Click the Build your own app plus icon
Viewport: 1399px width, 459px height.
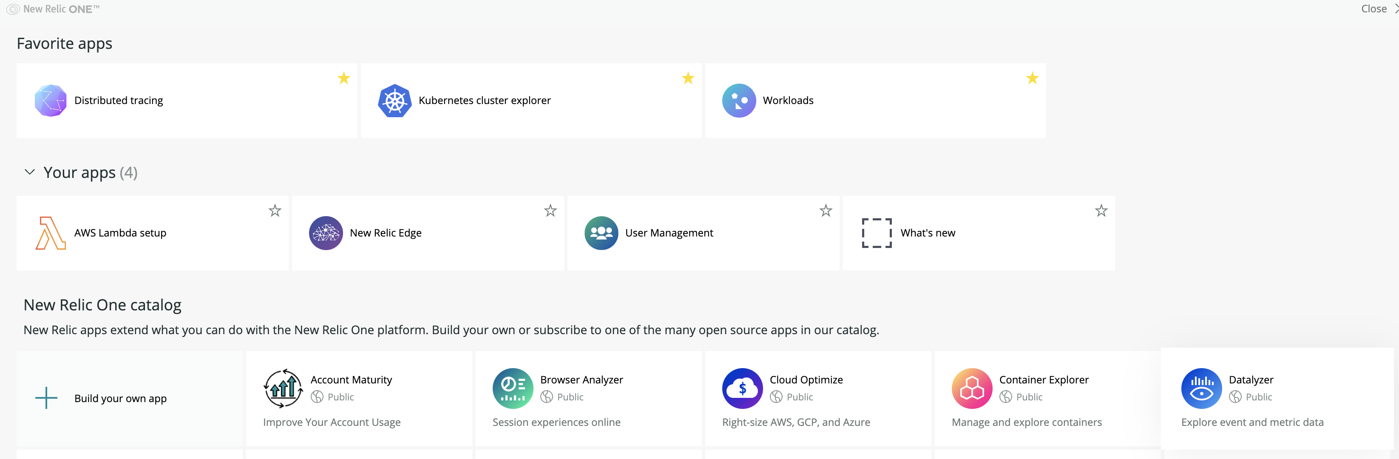(x=47, y=398)
